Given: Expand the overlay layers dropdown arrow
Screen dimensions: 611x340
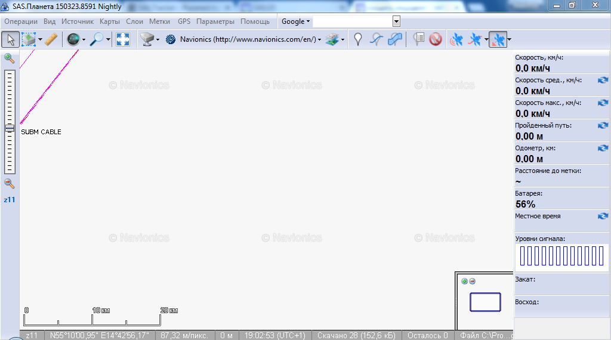Looking at the screenshot, I should tap(343, 40).
